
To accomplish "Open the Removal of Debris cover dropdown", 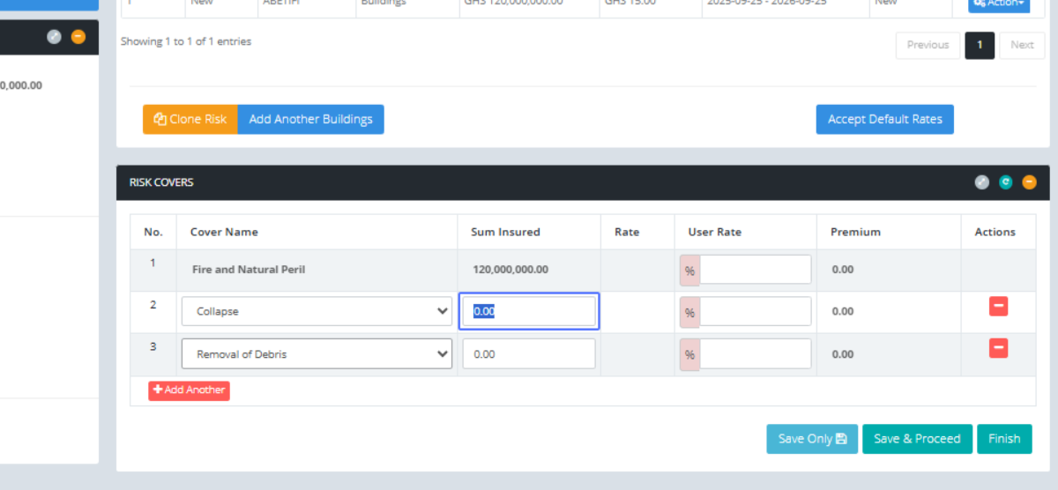I will tap(317, 354).
